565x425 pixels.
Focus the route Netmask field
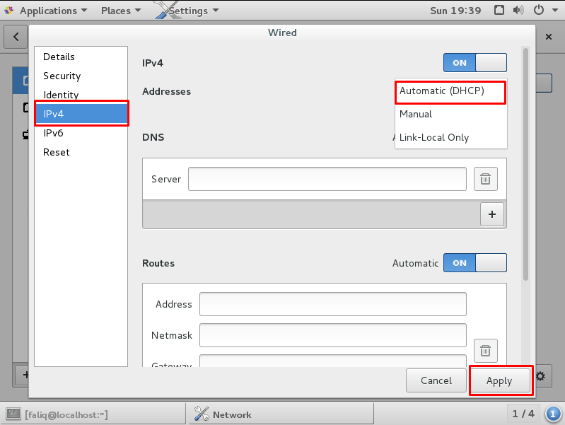333,335
